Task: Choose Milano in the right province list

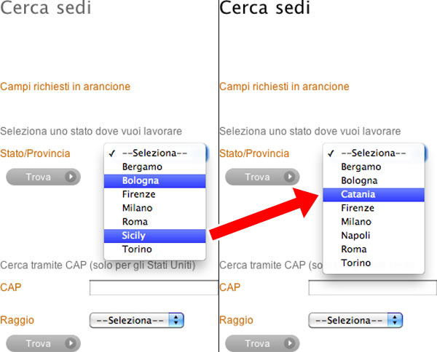Action: [x=371, y=222]
